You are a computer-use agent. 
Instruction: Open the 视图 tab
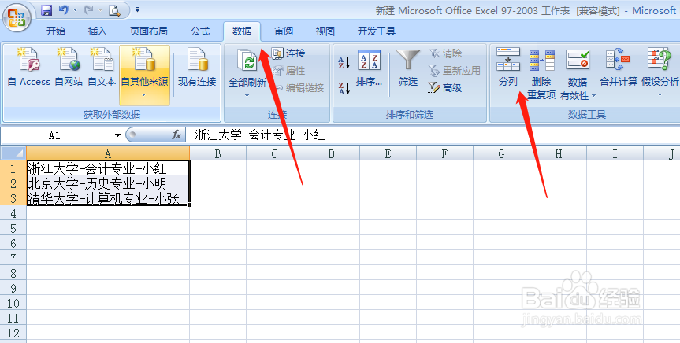(x=325, y=31)
